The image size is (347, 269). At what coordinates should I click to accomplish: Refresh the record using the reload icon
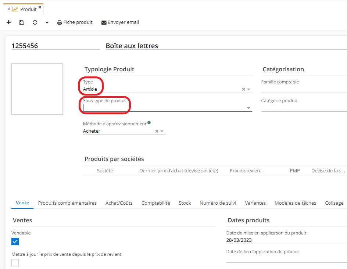coord(35,22)
